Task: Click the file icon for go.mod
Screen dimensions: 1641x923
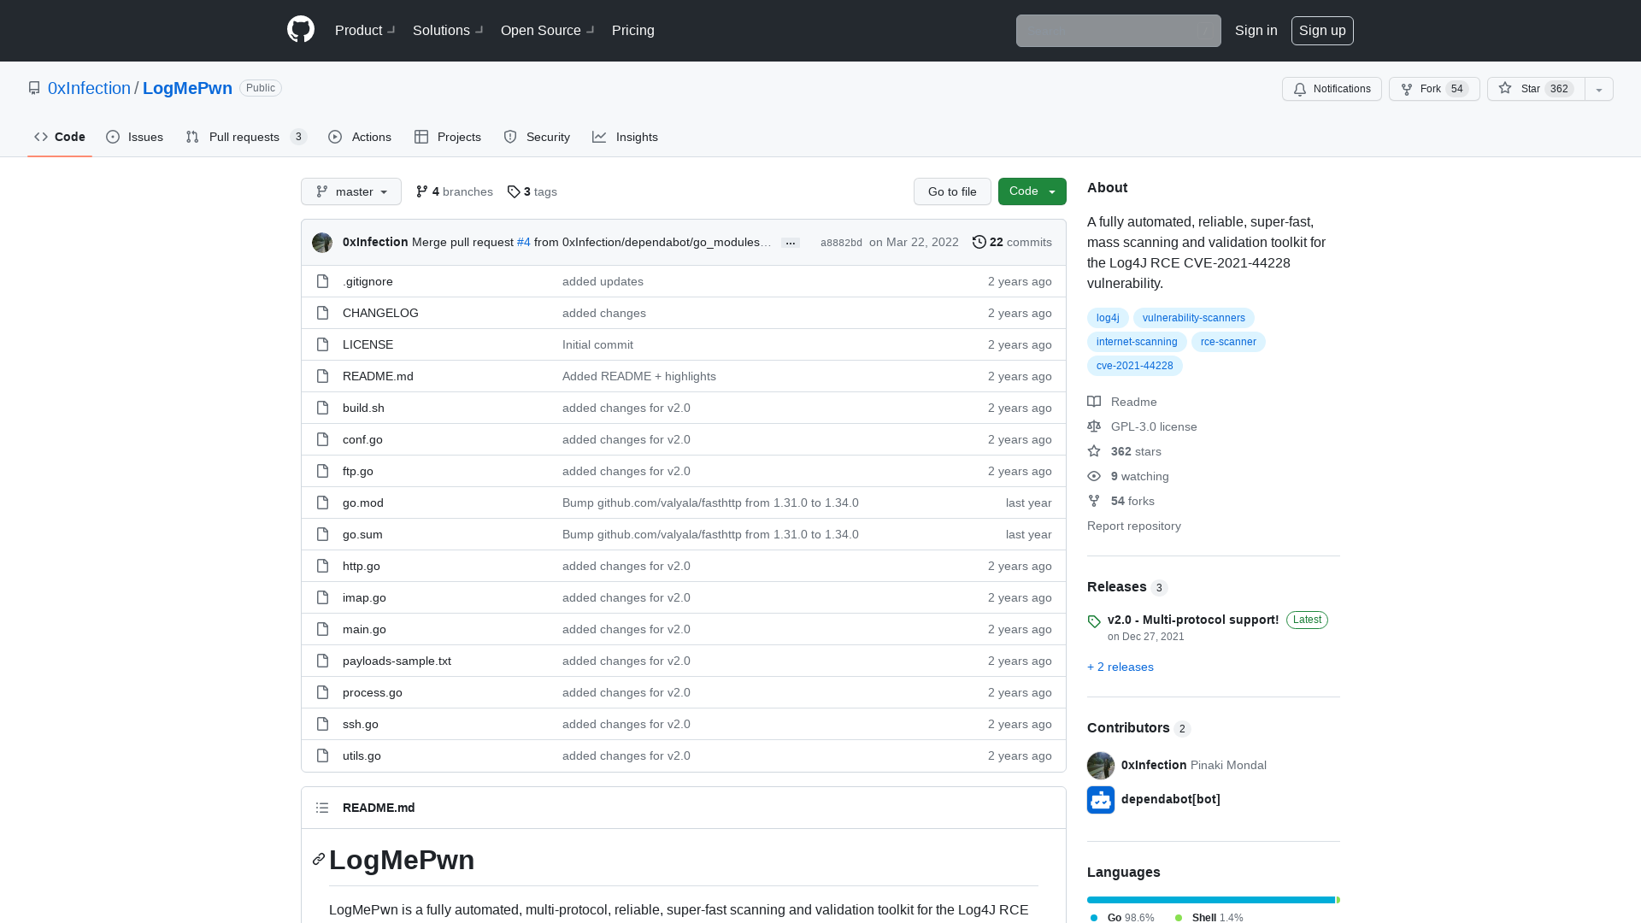Action: (x=322, y=503)
